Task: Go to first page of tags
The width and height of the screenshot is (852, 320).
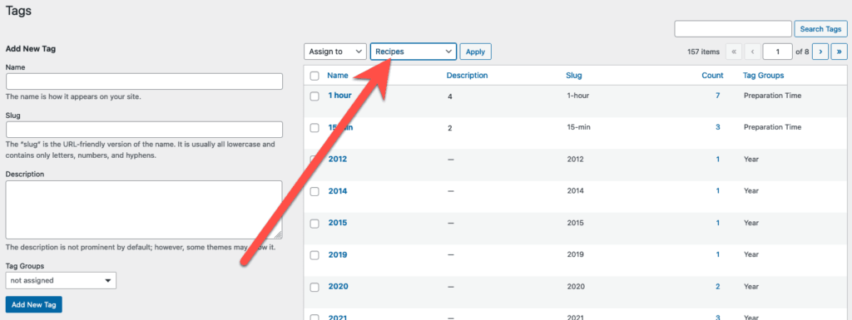Action: pos(734,52)
